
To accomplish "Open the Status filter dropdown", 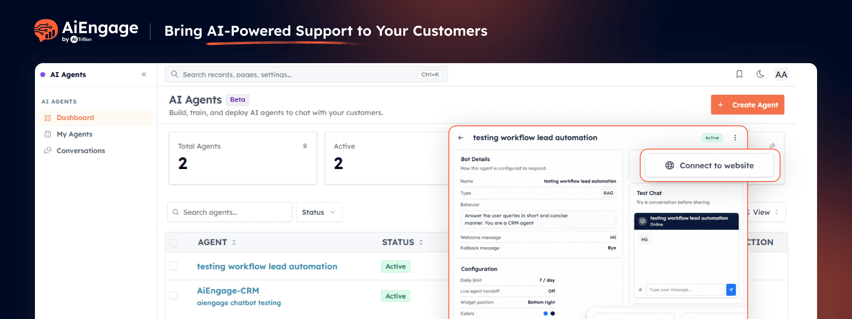I will pos(319,212).
